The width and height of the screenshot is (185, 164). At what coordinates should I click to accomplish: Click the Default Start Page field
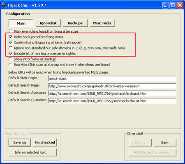tap(112, 79)
